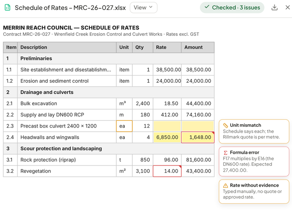Select the amount 44,400.00 for Bulk excavation
The height and width of the screenshot is (212, 292).
[198, 104]
